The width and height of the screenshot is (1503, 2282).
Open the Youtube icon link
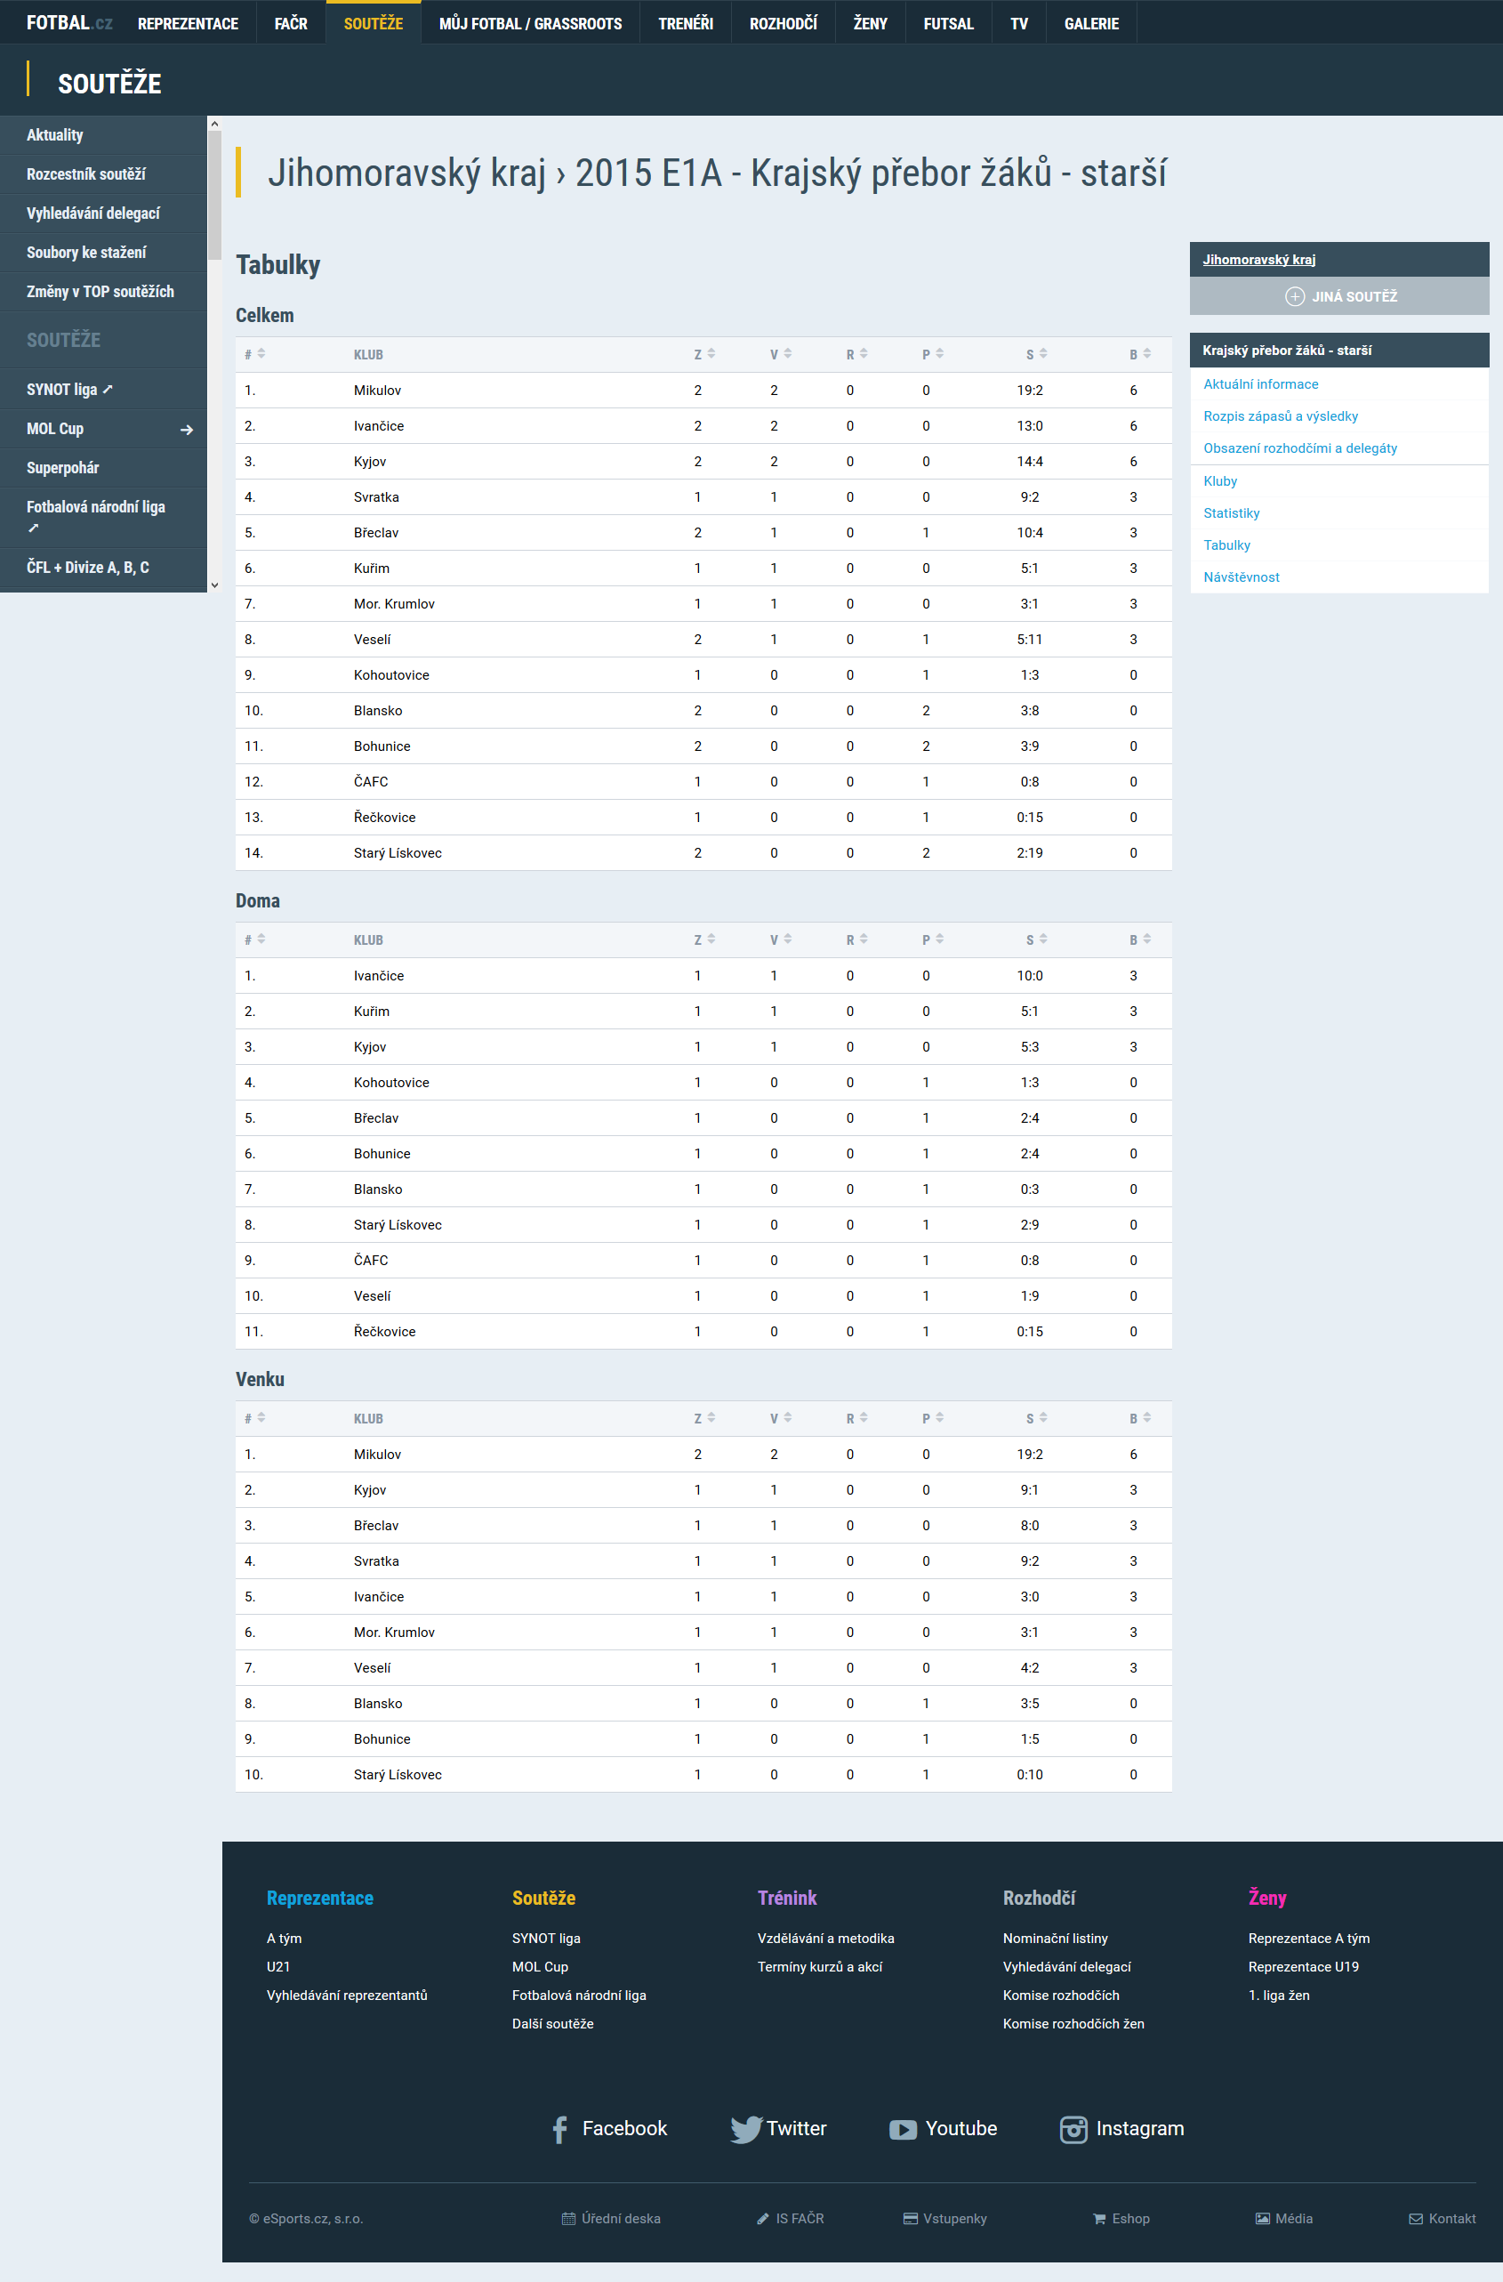[x=902, y=2129]
